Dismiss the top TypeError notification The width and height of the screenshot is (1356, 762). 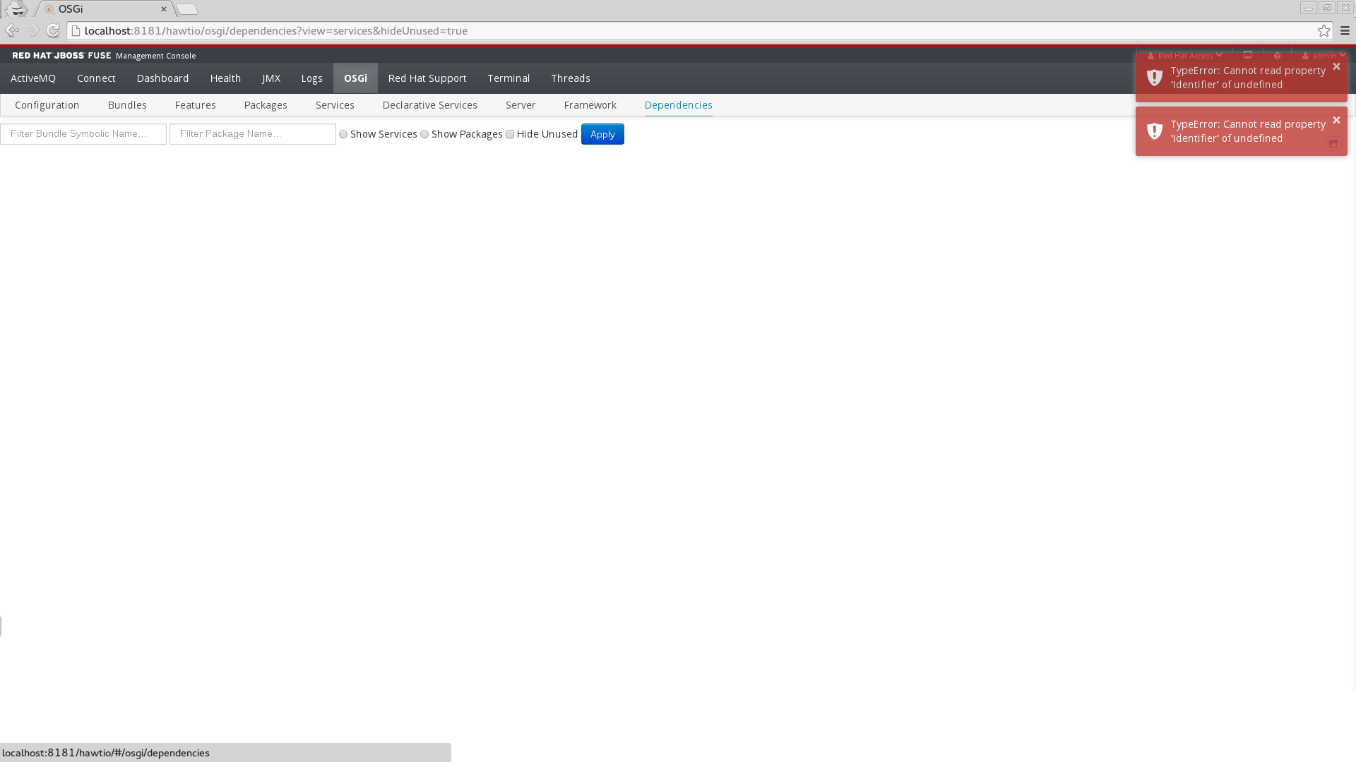pos(1336,66)
